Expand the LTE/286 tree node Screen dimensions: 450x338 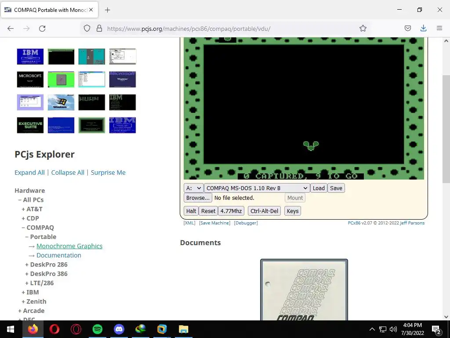pyautogui.click(x=39, y=283)
